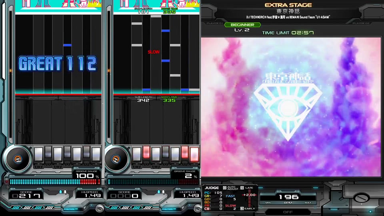The image size is (384, 216).
Task: Click the SLOW count label in judge panel
Action: click(230, 206)
